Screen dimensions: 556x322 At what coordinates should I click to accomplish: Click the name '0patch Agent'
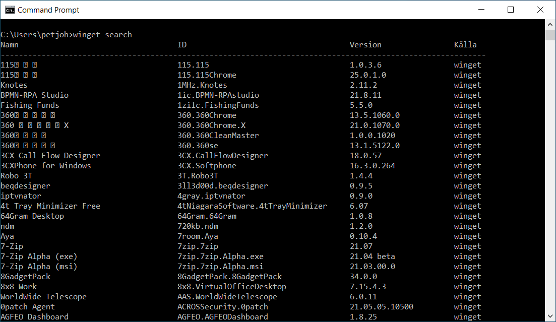pos(28,307)
